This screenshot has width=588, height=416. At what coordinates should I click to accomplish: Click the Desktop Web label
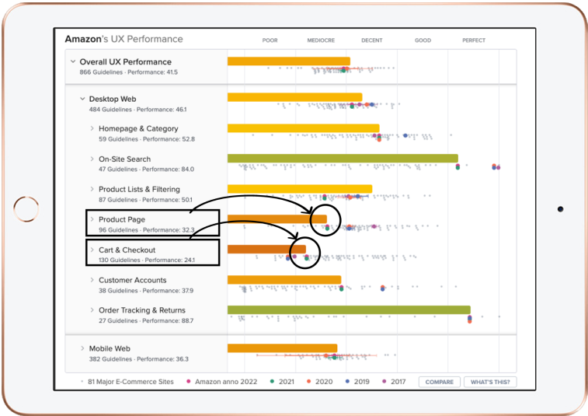pyautogui.click(x=113, y=99)
